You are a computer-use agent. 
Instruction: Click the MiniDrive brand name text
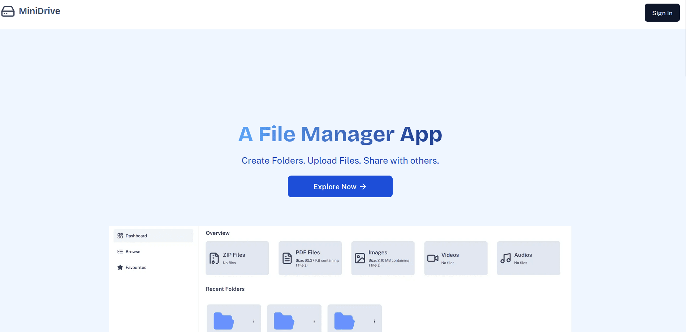click(x=40, y=11)
